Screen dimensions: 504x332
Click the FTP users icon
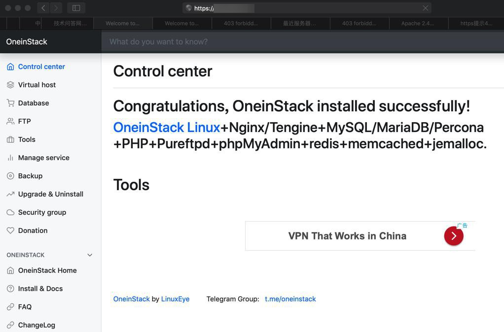10,121
